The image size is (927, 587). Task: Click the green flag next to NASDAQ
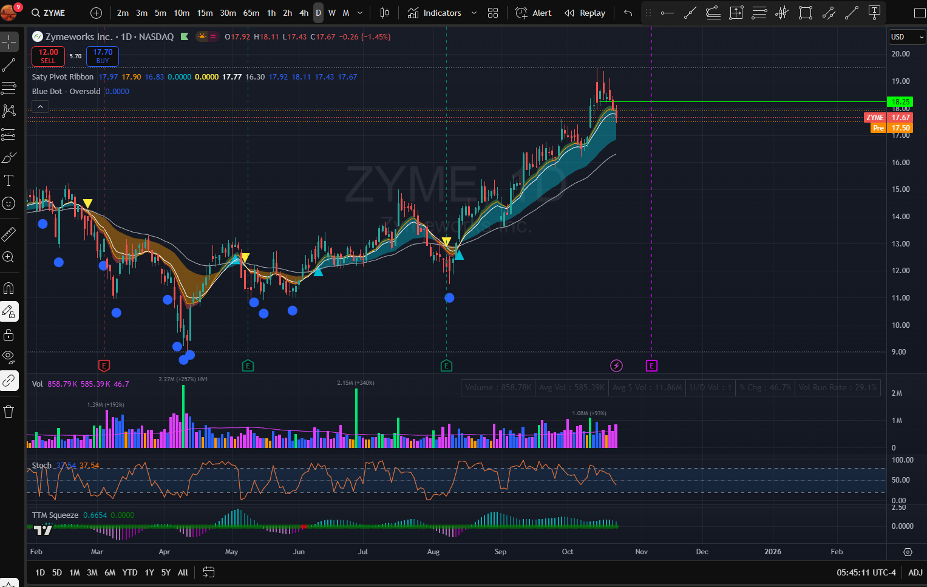(185, 37)
